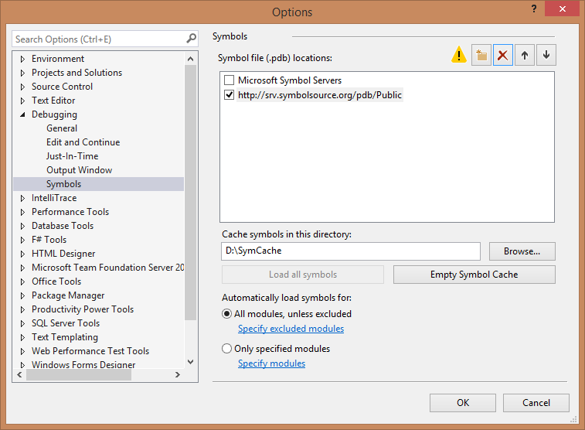Click the tree scroll down arrow
The image size is (585, 430).
coord(190,362)
